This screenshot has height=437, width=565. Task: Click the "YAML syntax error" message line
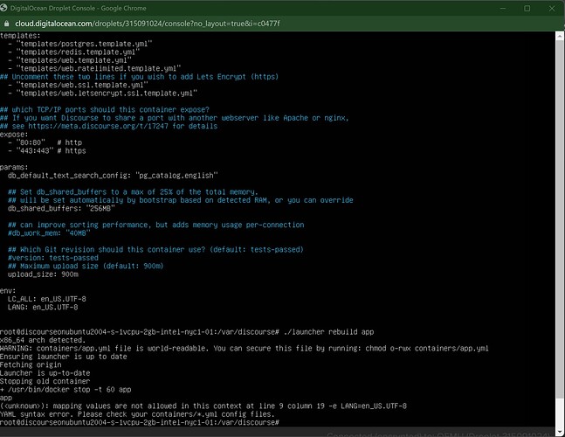click(137, 414)
